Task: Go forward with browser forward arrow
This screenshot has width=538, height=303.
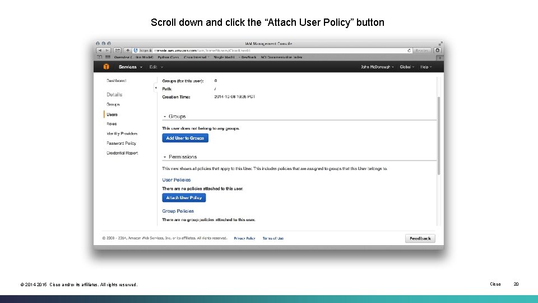Action: coord(107,50)
